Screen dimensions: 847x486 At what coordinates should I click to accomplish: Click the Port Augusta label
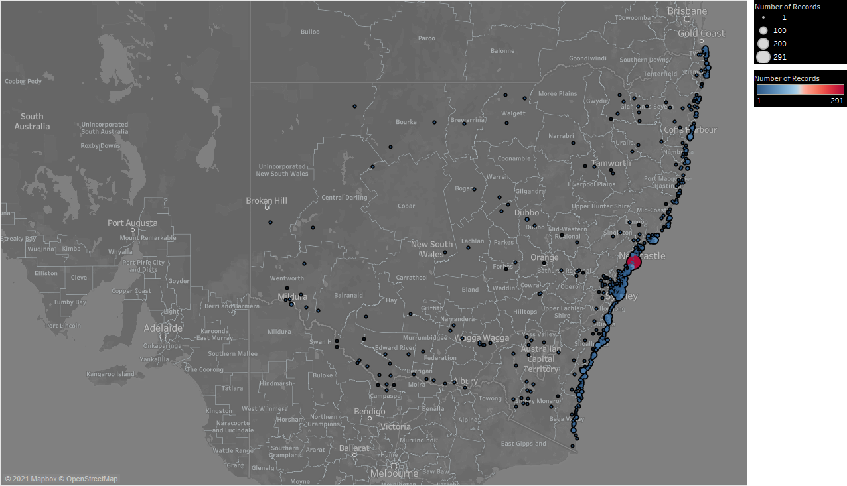point(133,223)
